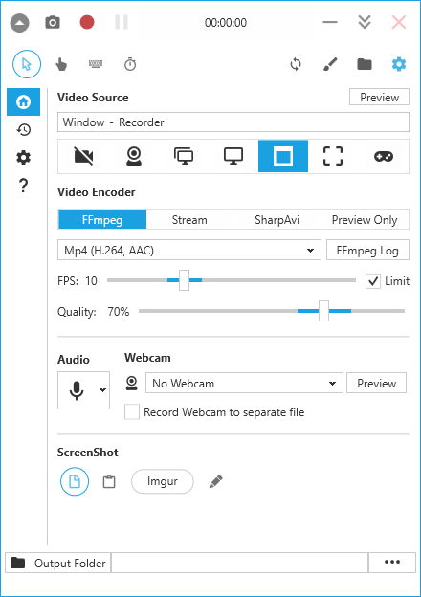Select full screen all monitors source
Viewport: 421px width, 597px height.
[184, 156]
